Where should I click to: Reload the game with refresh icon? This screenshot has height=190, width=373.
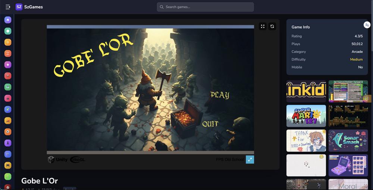(x=272, y=26)
